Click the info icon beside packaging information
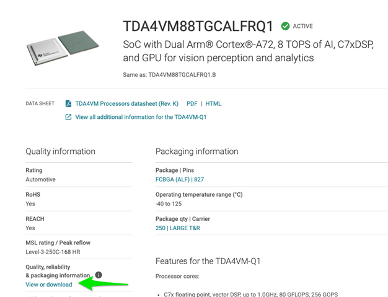Viewport: 388px width, 297px height. [x=99, y=275]
